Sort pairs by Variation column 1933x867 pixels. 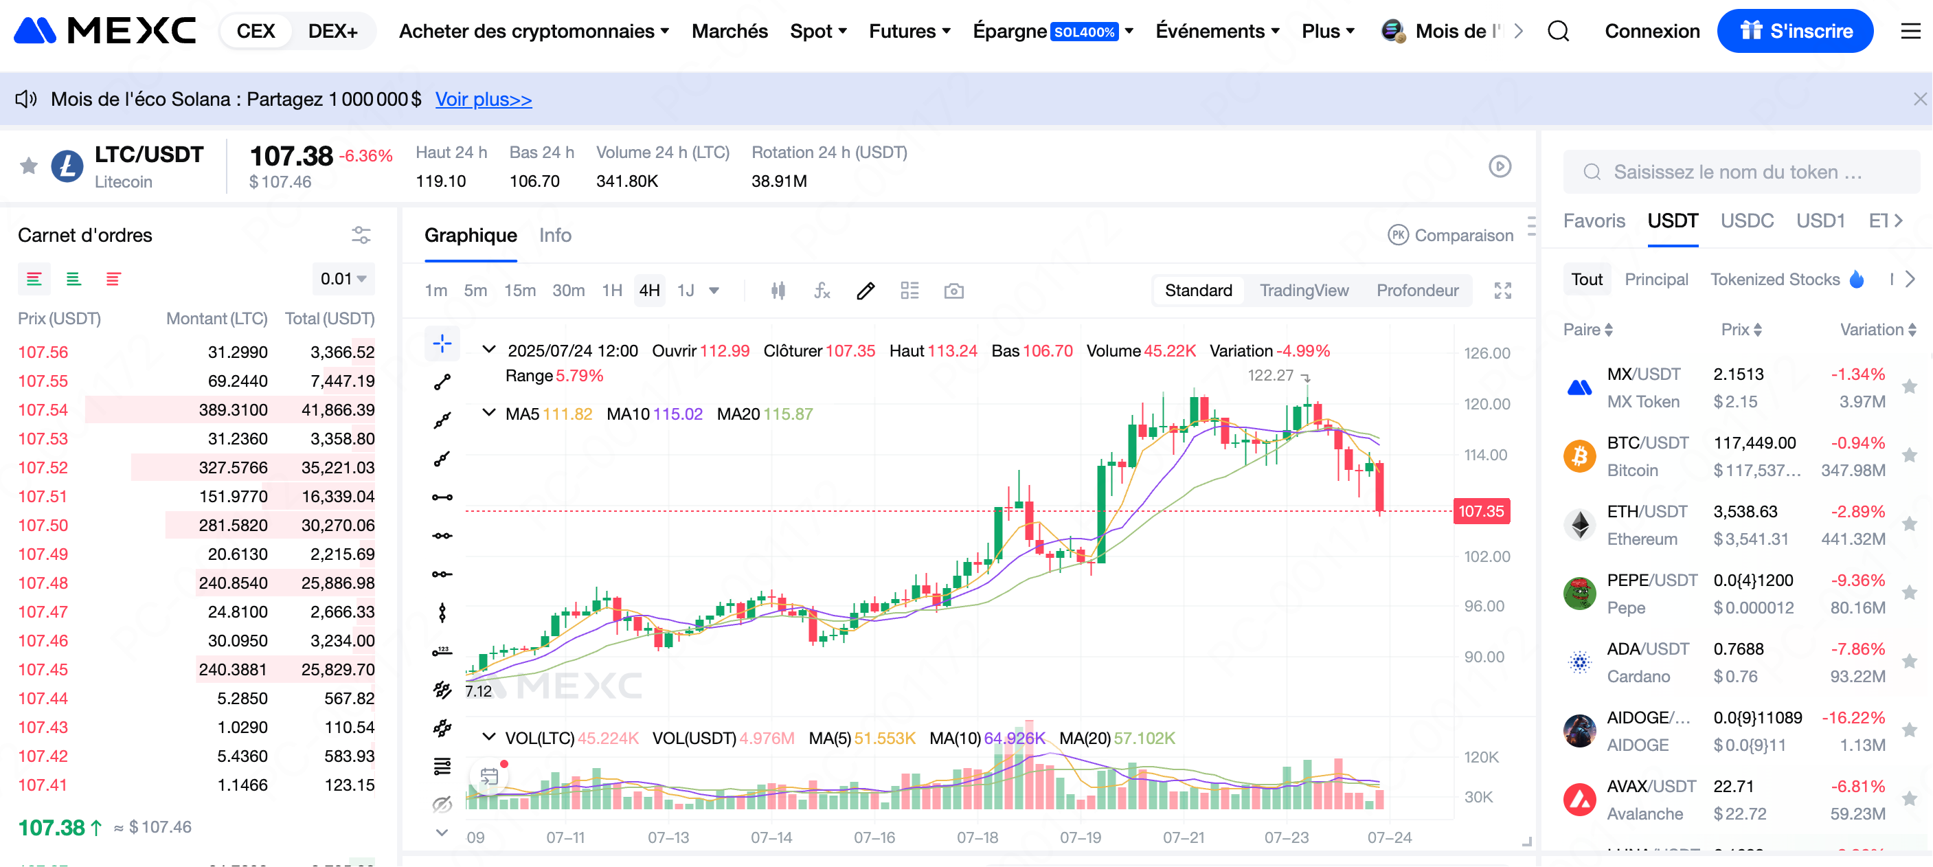coord(1877,330)
